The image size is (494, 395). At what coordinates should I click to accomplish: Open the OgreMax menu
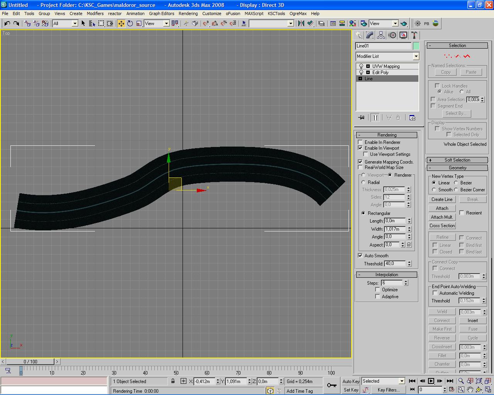[298, 14]
